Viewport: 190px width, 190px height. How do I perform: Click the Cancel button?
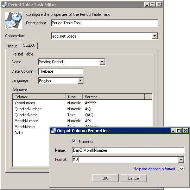pyautogui.click(x=134, y=178)
